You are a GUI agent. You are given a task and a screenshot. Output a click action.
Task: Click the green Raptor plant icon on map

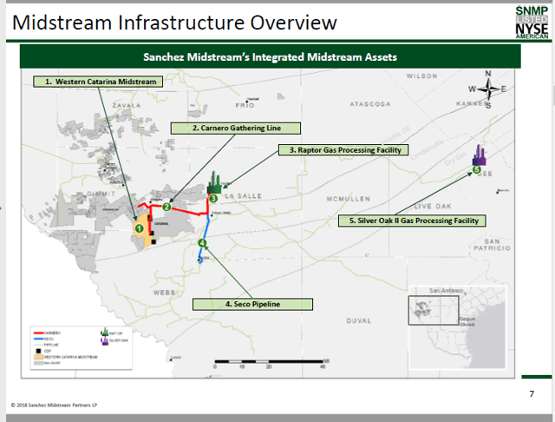[214, 183]
